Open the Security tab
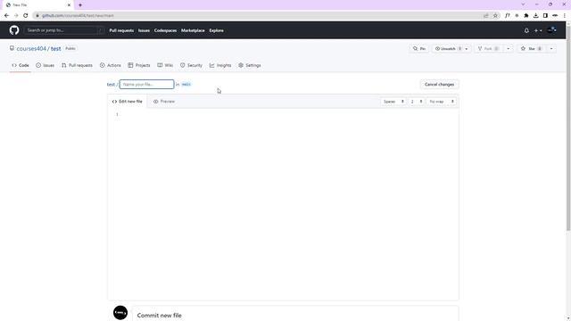571x321 pixels. tap(191, 65)
